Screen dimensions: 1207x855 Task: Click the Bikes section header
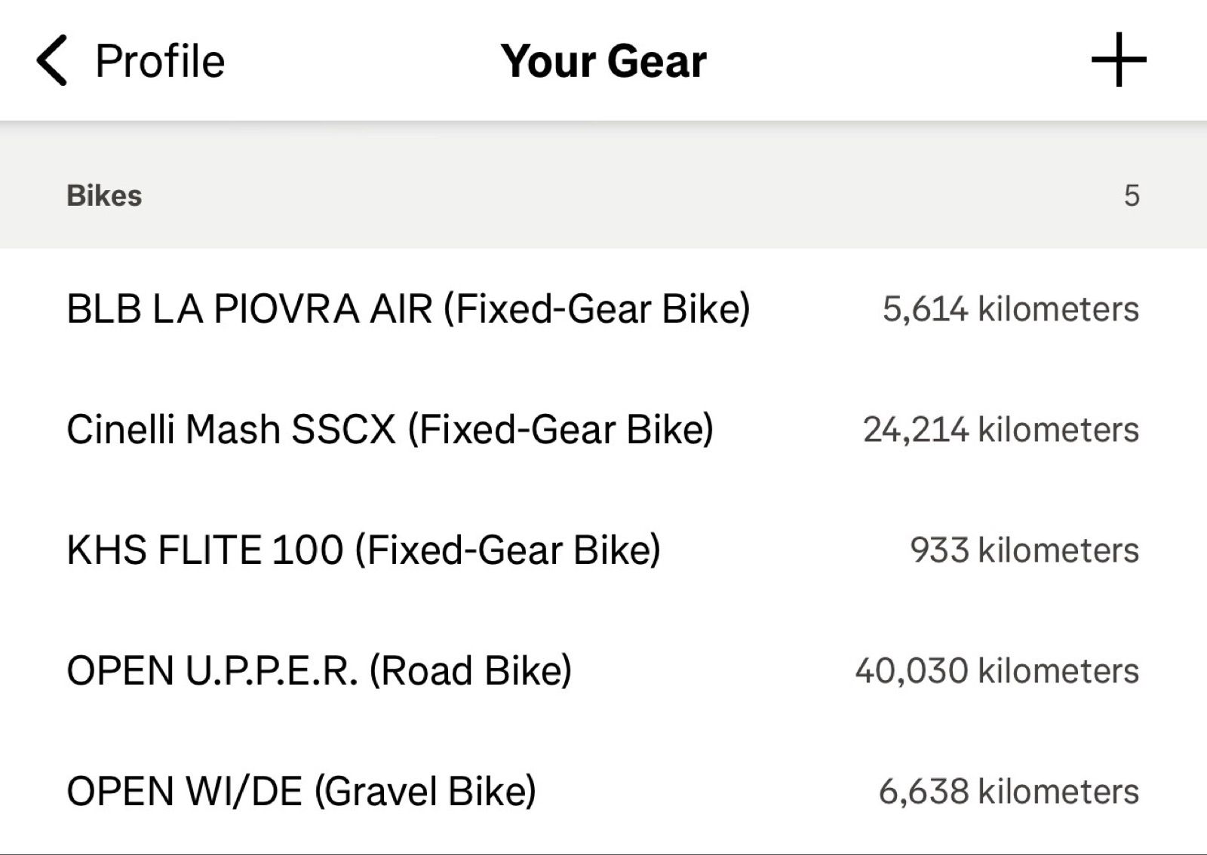[104, 196]
